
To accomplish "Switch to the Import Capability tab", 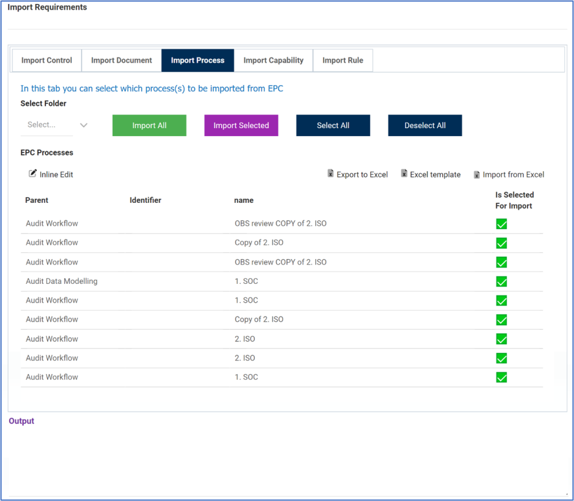I will [273, 60].
